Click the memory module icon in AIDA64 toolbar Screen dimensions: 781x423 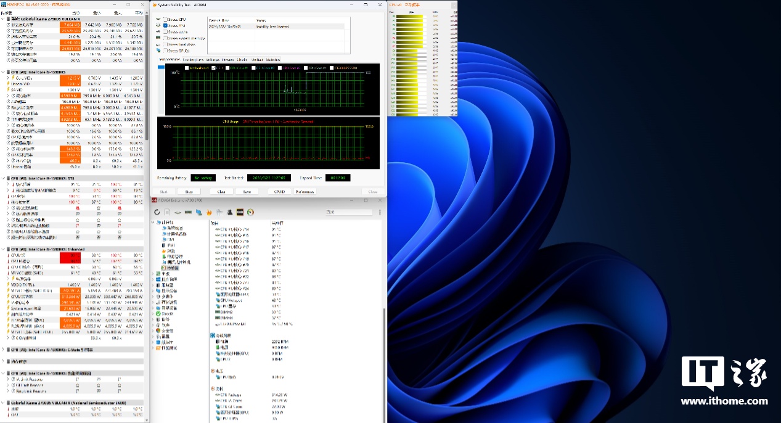188,212
